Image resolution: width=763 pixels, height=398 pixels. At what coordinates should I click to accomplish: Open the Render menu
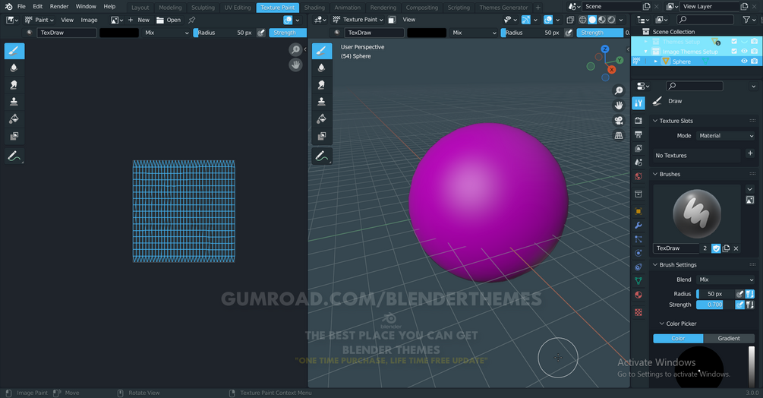(x=59, y=7)
